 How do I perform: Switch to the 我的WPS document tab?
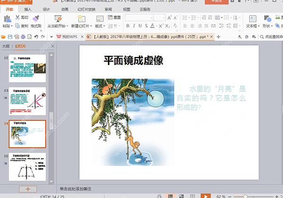70,37
